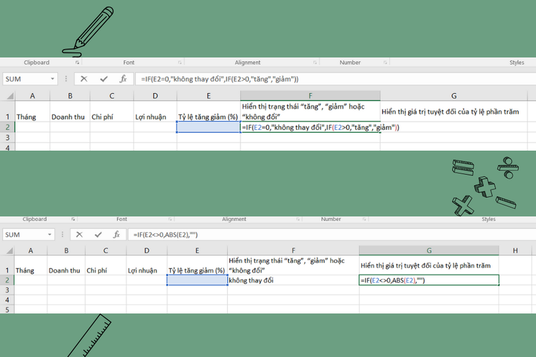Select column H header in bottom screenshot
The image size is (536, 357).
(x=515, y=251)
